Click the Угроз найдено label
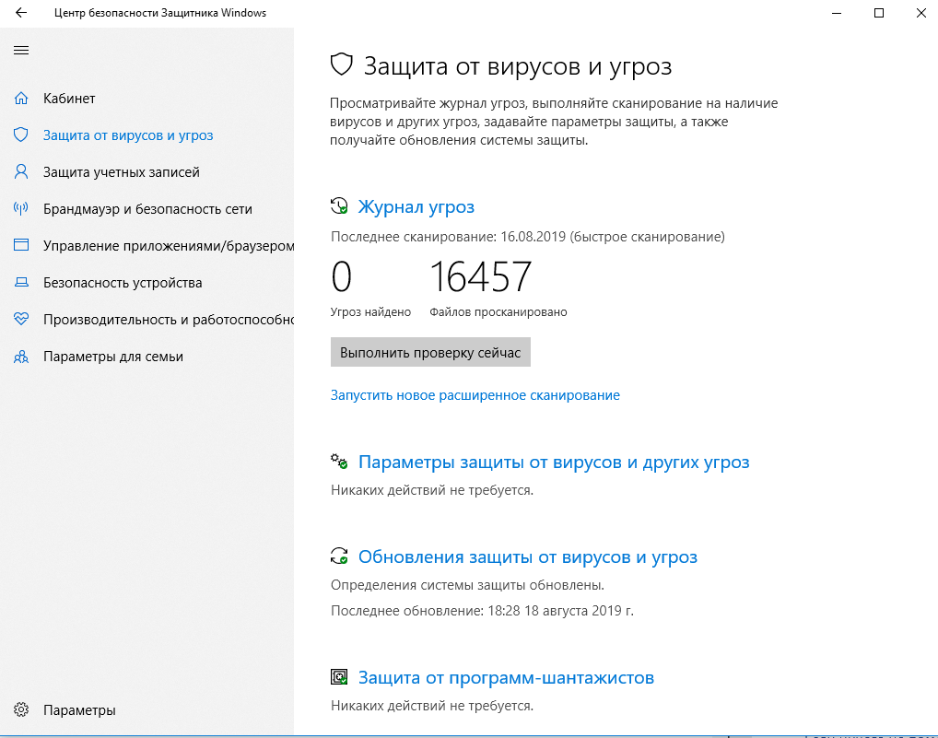 [x=370, y=312]
